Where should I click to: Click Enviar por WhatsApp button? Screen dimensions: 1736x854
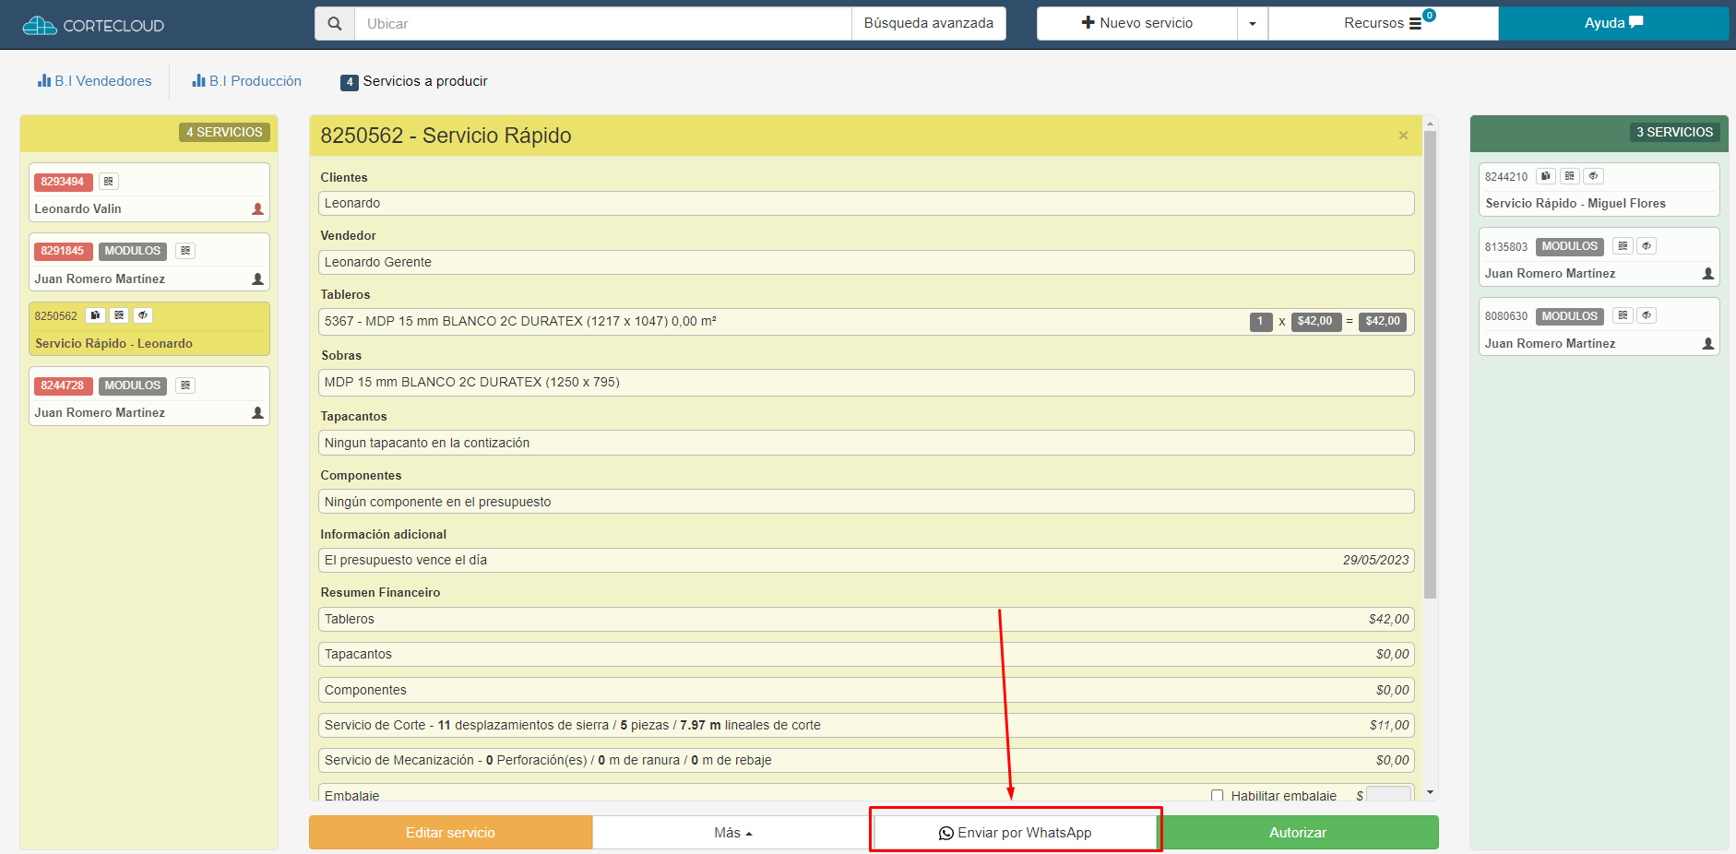click(x=1015, y=833)
